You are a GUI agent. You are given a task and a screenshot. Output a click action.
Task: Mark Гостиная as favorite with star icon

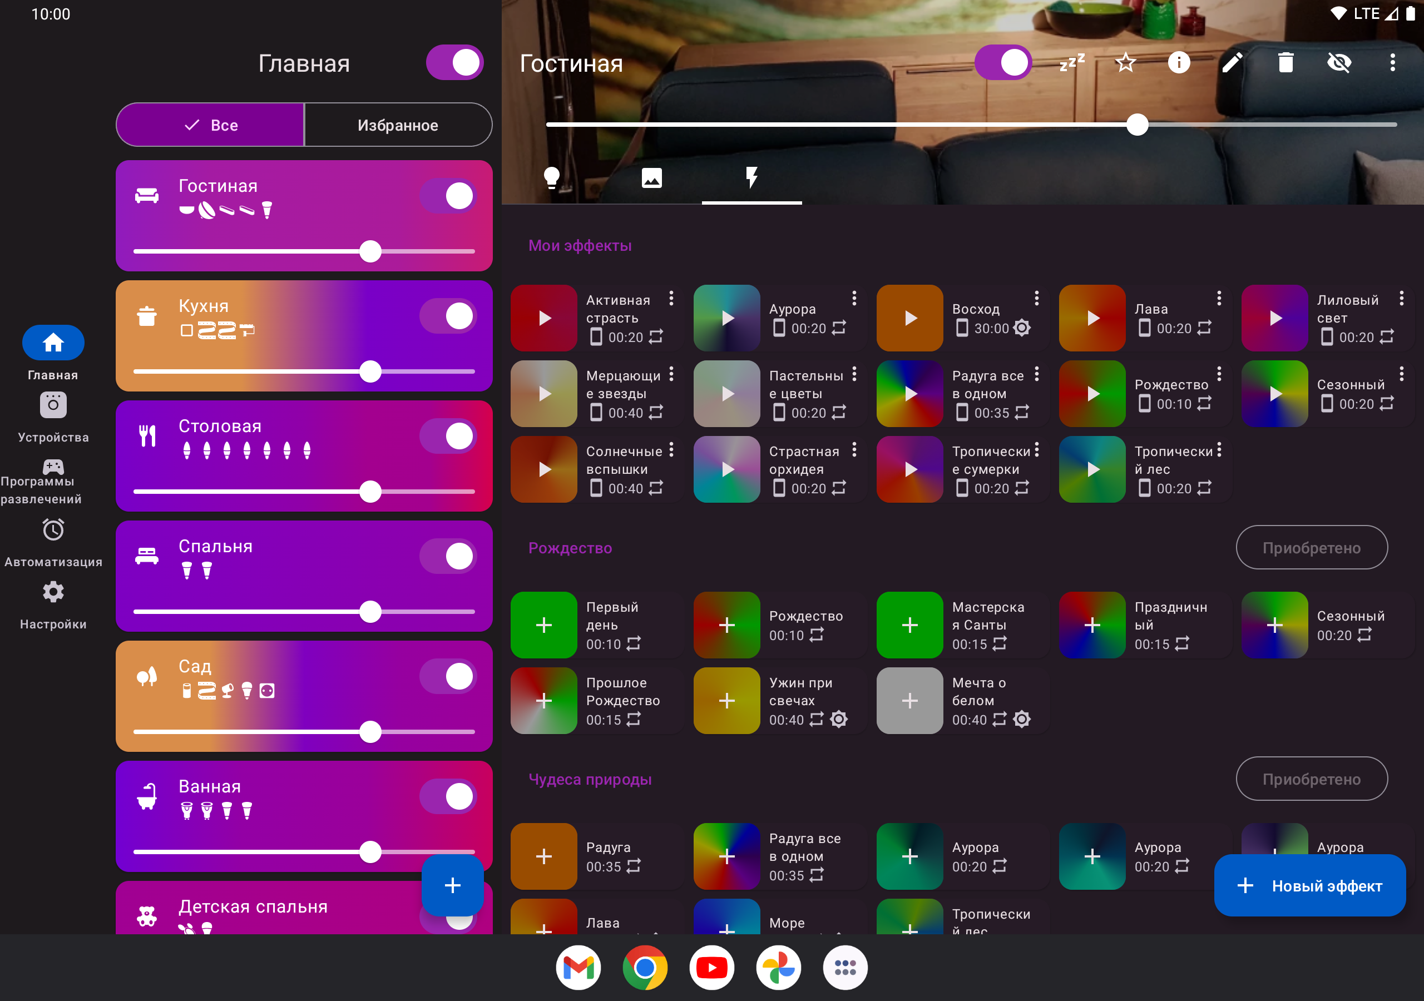(x=1125, y=63)
